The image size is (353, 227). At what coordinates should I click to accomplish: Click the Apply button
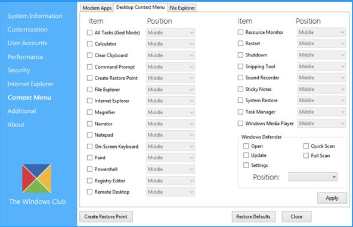click(x=332, y=198)
